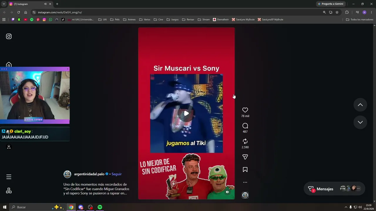Open the apps grid in the bookmarks bar
This screenshot has height=211, width=376.
[4, 20]
